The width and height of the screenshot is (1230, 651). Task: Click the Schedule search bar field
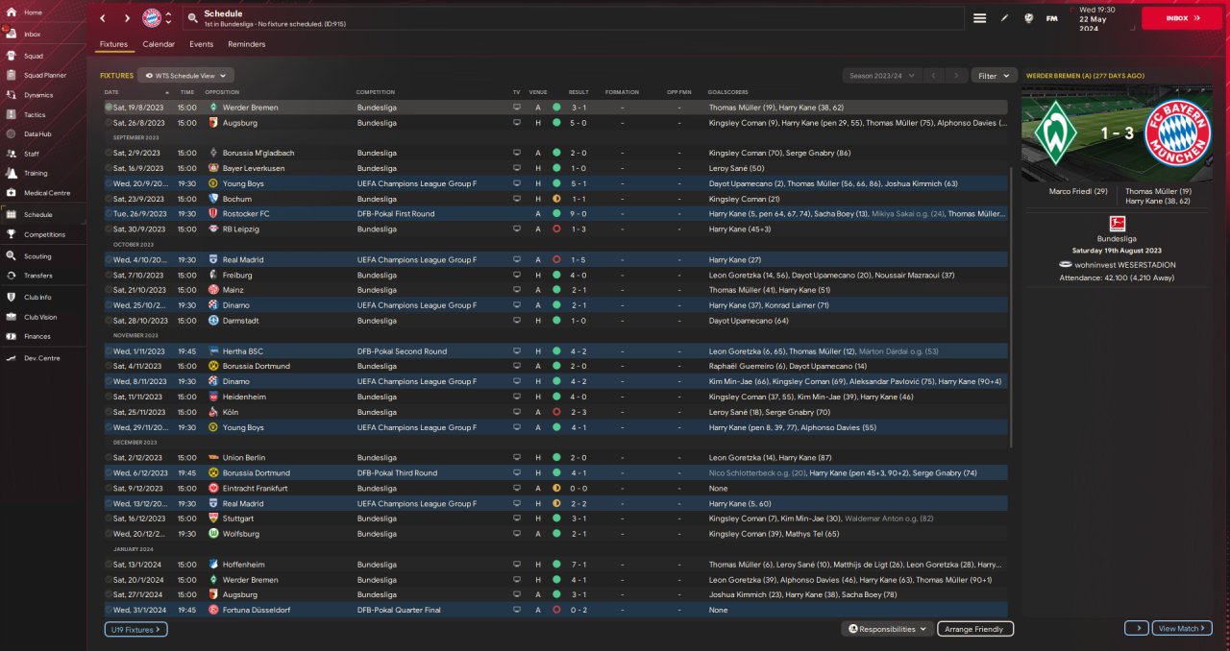(573, 18)
